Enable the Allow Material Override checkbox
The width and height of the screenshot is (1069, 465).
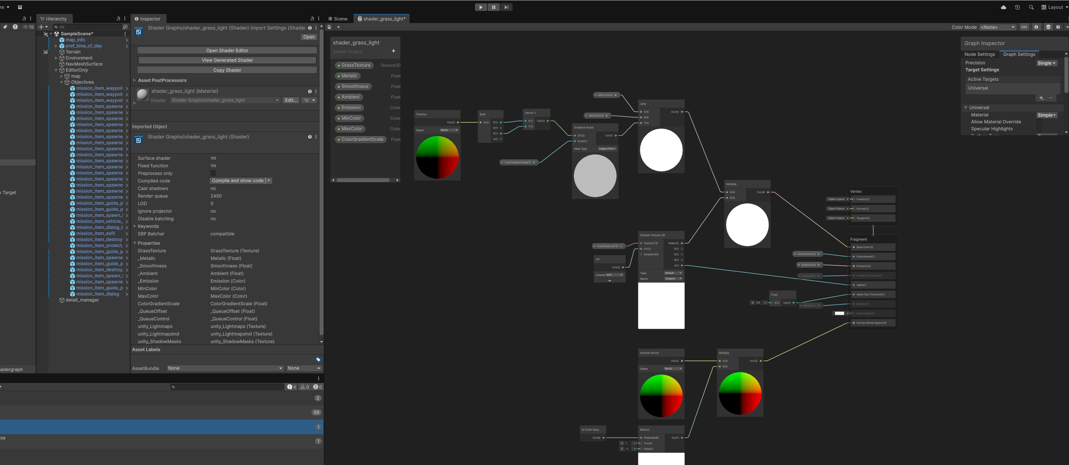pyautogui.click(x=1039, y=122)
